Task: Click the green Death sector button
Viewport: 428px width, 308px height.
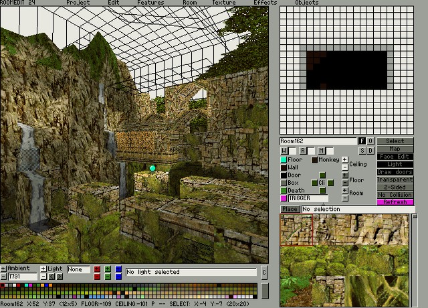Action: [x=284, y=191]
